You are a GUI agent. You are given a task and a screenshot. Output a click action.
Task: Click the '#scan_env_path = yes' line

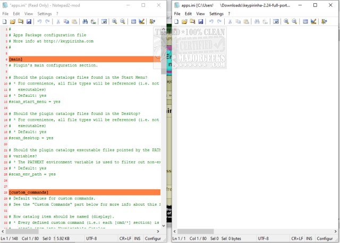click(32, 174)
